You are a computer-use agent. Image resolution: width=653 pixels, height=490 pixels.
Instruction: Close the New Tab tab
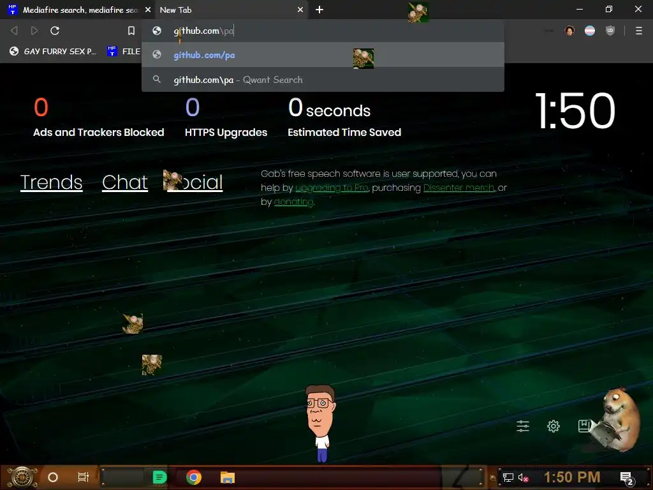click(300, 10)
